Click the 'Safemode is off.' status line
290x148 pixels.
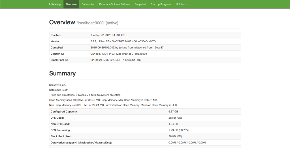[x=59, y=90]
